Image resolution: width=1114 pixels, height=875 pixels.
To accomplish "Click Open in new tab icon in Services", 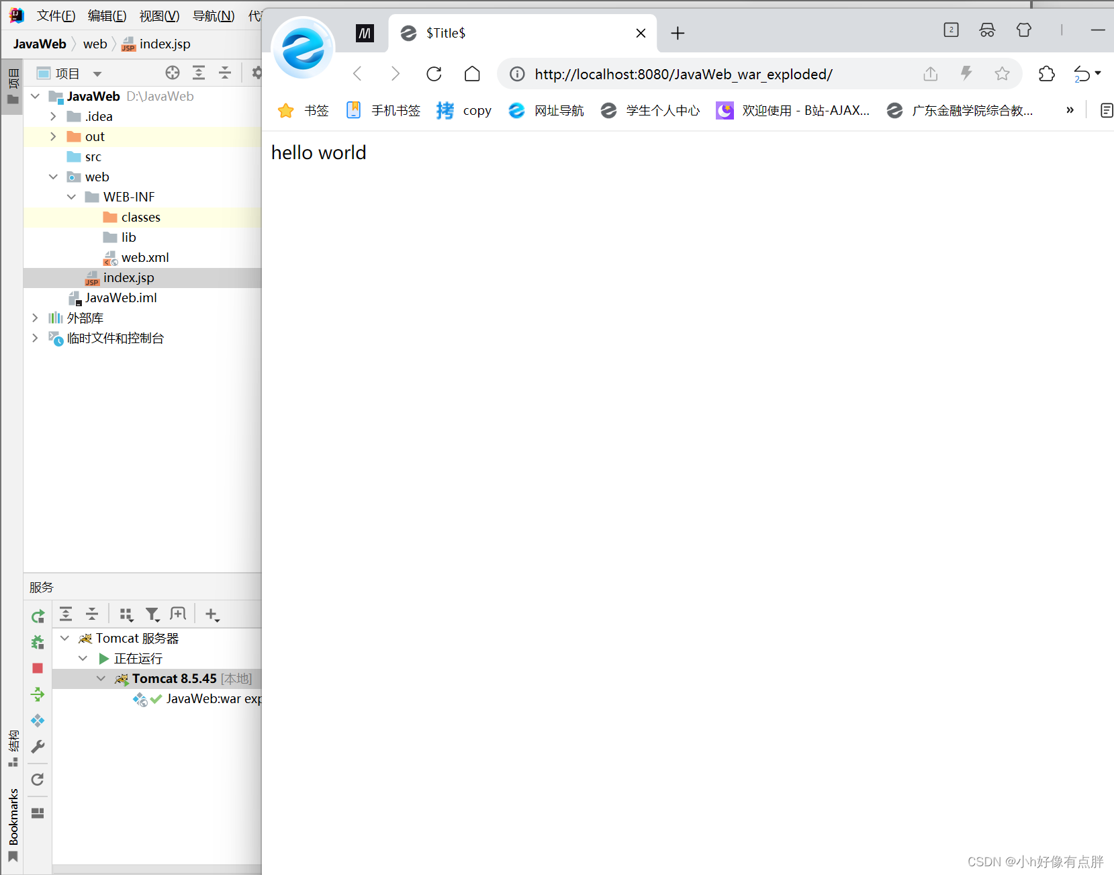I will pos(178,614).
